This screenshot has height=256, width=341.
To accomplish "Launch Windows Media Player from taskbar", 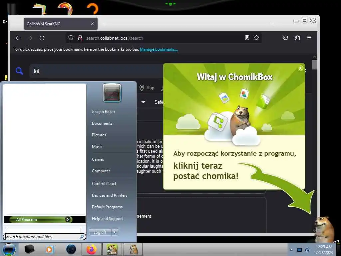I will (49, 249).
